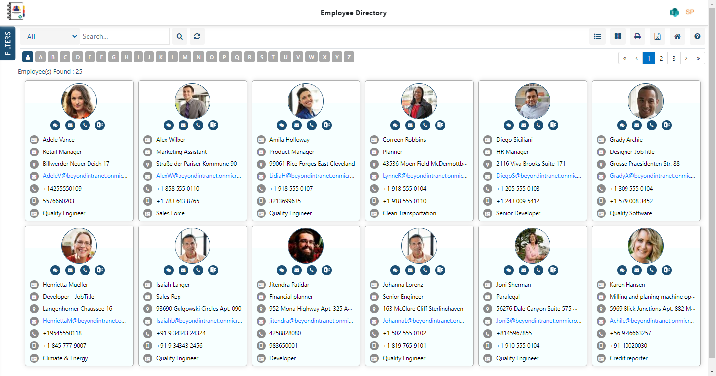Click inside the Search field
This screenshot has height=376, width=716.
point(124,36)
